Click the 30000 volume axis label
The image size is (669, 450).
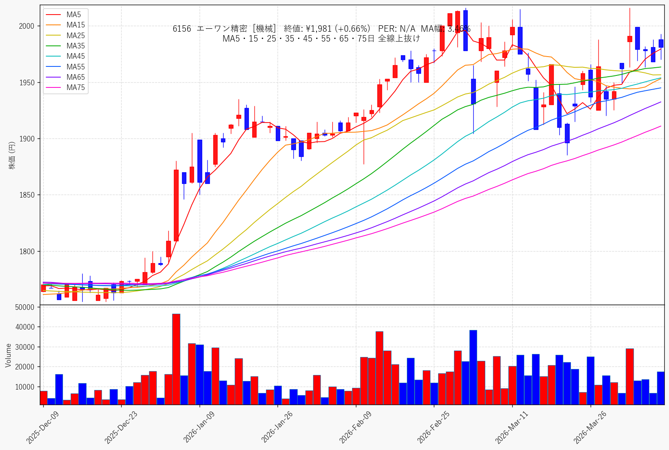point(24,347)
